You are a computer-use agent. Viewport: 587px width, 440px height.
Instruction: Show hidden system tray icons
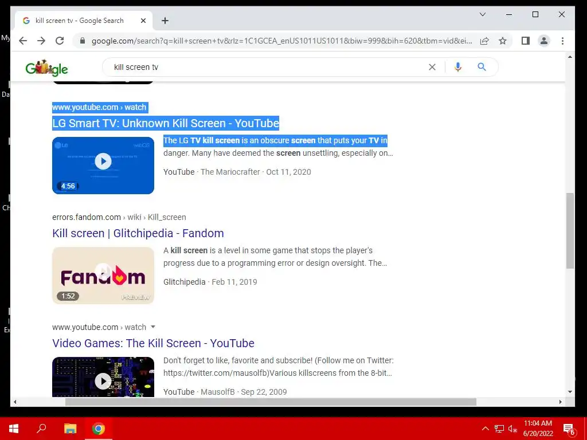coord(485,429)
